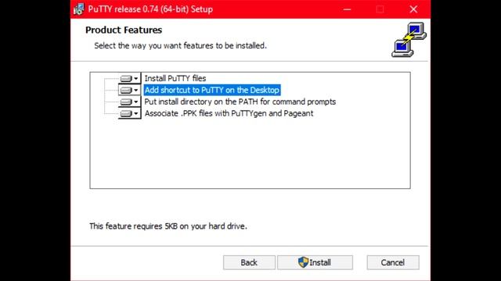Viewport: 501px width, 281px height.
Task: Click the PuTTY computers logo
Action: (x=409, y=40)
